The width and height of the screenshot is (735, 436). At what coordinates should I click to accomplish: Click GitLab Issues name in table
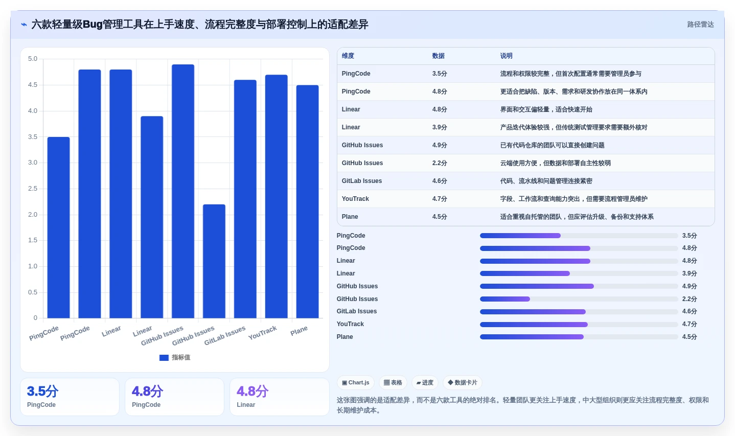pyautogui.click(x=362, y=181)
